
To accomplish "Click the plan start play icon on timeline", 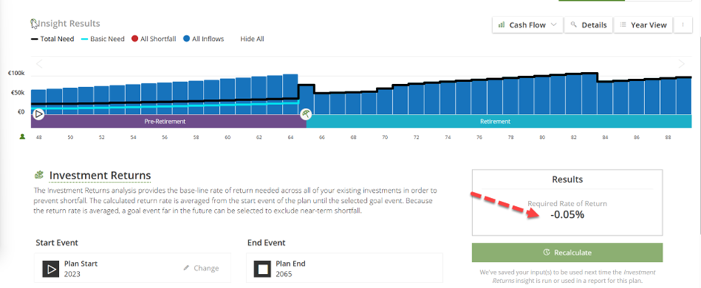I will 39,114.
